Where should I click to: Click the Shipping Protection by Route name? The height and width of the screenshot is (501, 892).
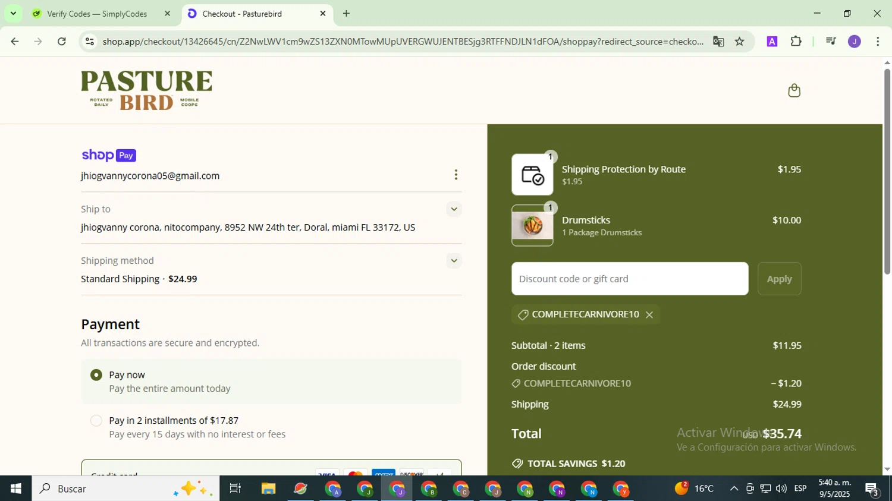pyautogui.click(x=624, y=169)
